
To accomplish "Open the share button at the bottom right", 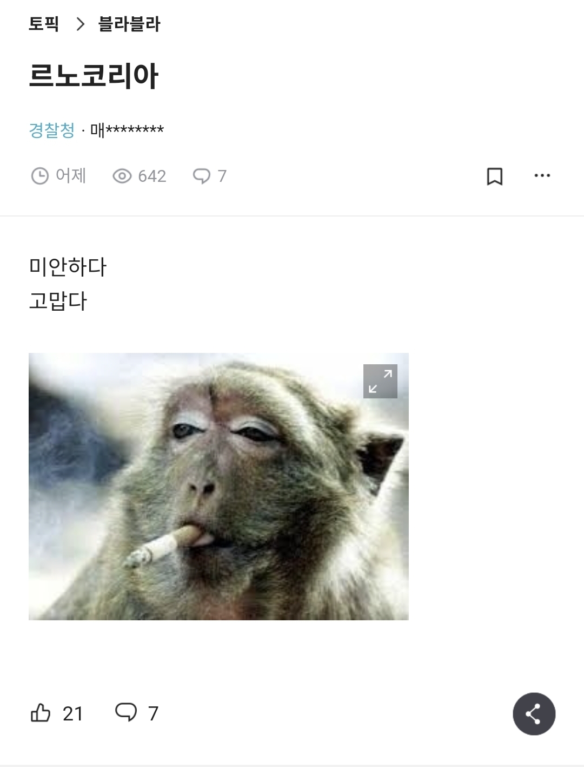I will (x=534, y=713).
